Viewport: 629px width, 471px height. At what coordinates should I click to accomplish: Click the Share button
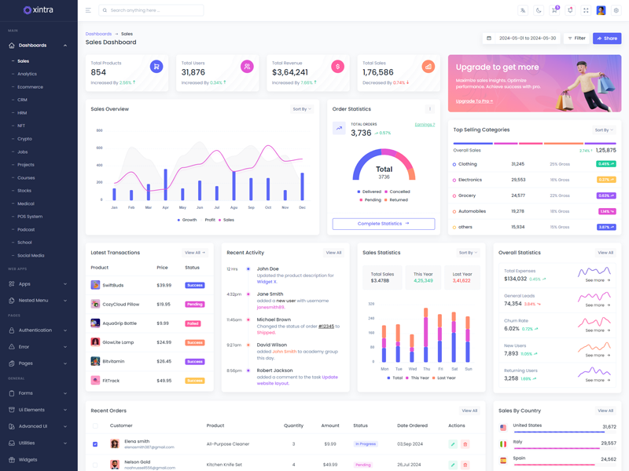click(x=606, y=38)
